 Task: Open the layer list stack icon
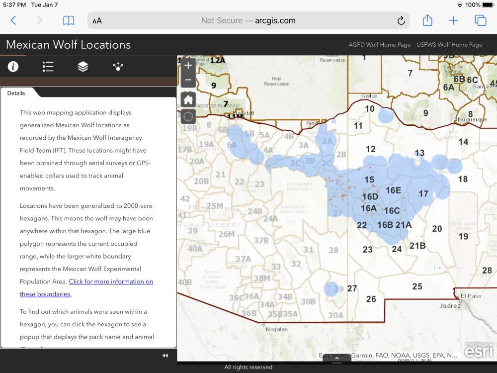click(83, 67)
